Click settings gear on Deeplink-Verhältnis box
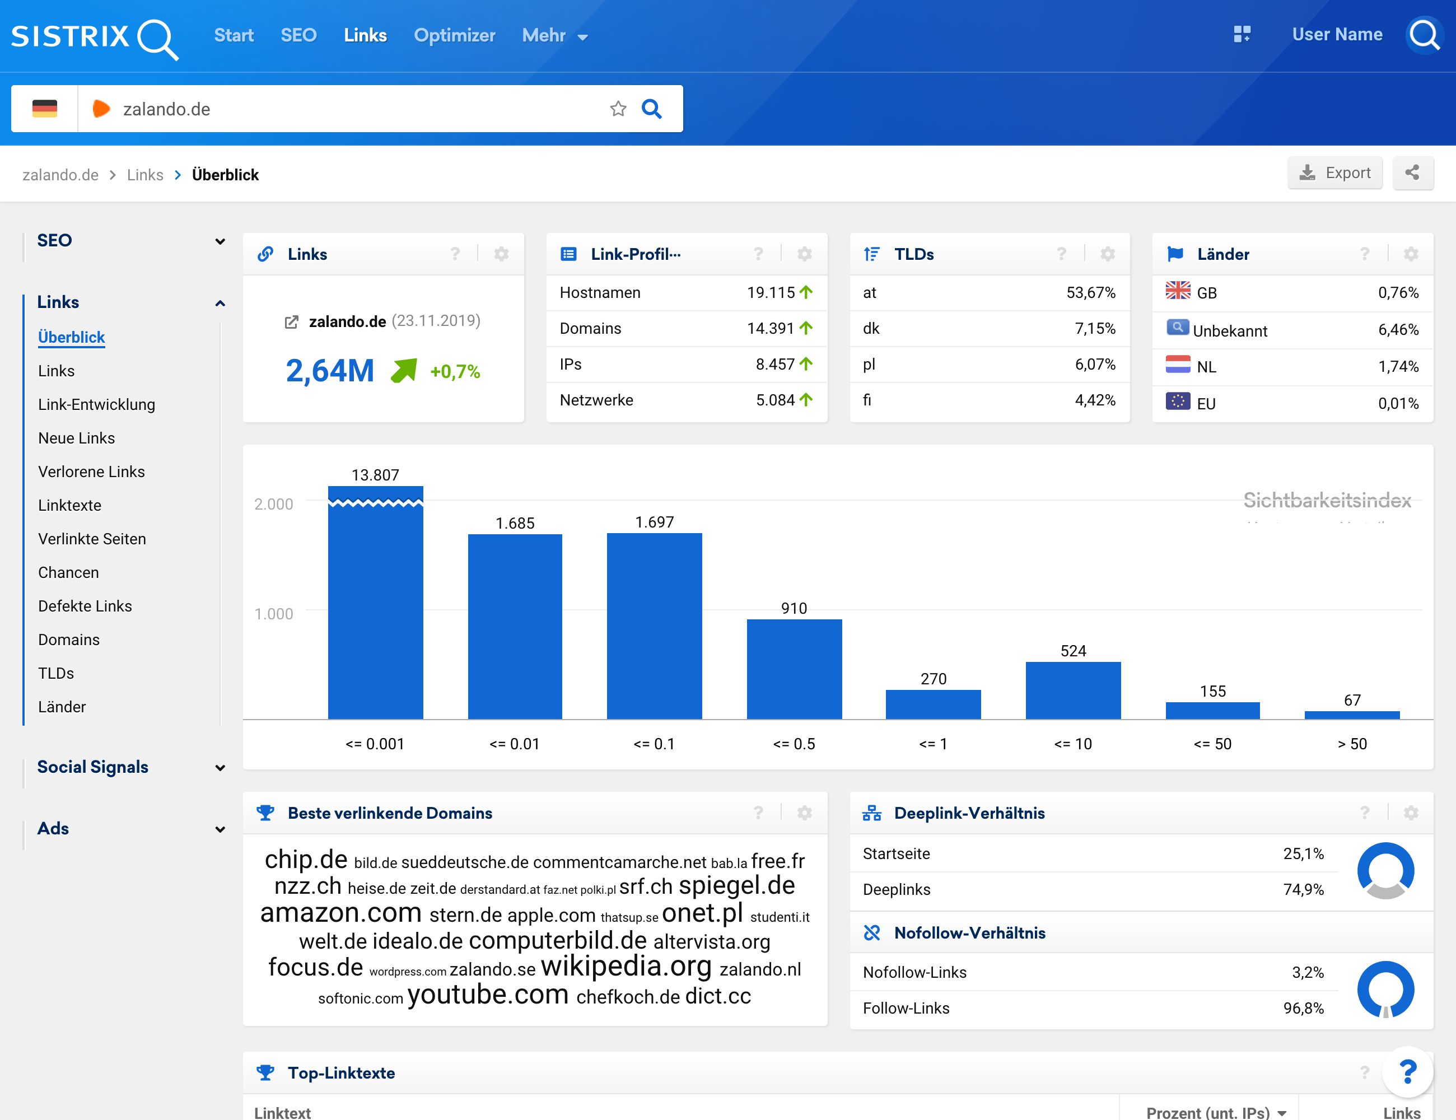 pyautogui.click(x=1411, y=813)
